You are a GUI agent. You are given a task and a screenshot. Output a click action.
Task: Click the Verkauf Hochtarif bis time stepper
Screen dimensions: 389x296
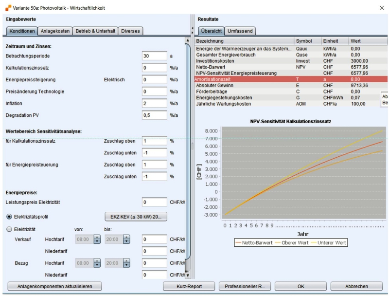126,240
